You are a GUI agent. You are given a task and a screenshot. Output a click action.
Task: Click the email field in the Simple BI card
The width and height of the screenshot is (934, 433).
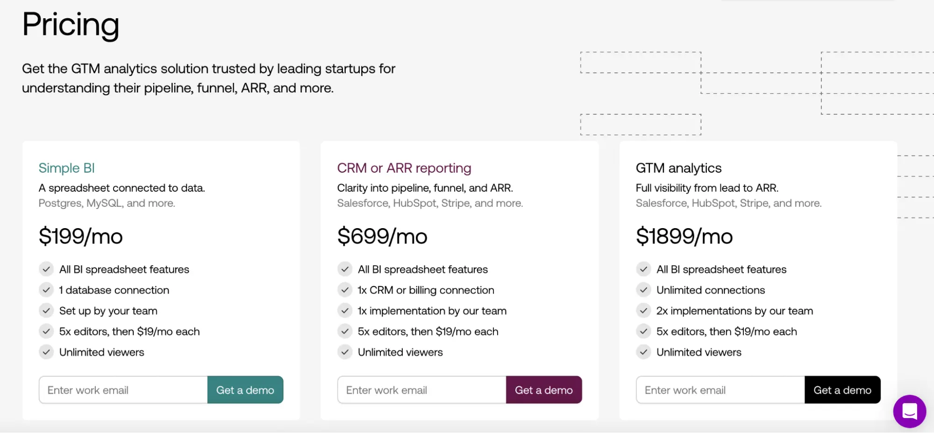(122, 390)
